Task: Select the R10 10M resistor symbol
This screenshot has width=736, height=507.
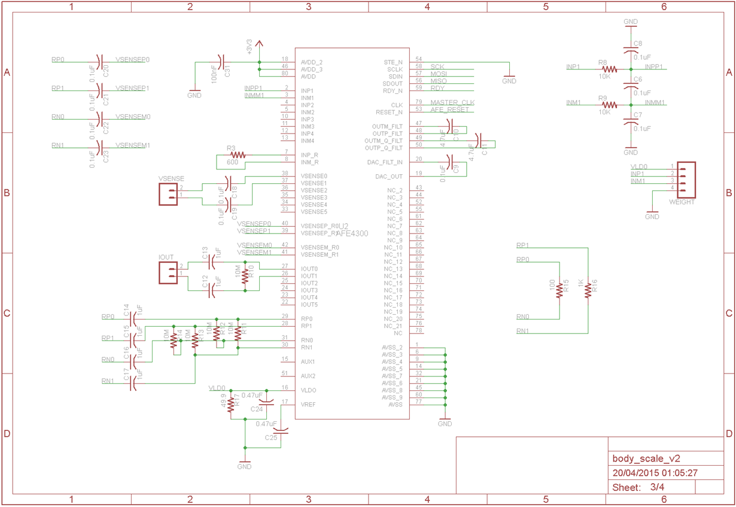Action: 245,276
